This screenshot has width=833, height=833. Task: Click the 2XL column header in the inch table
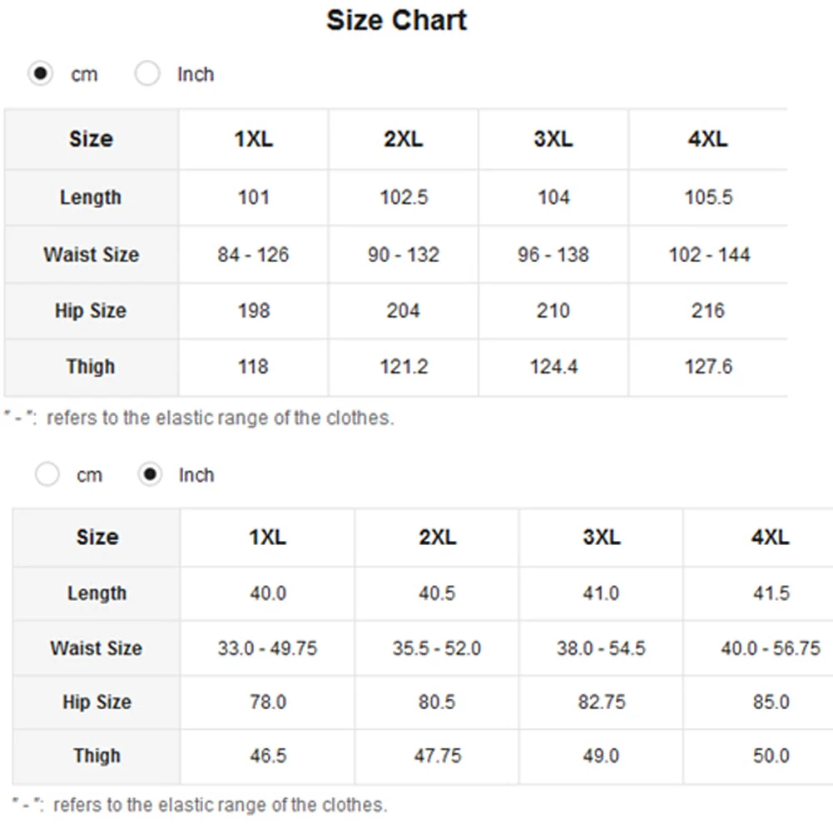(x=437, y=537)
